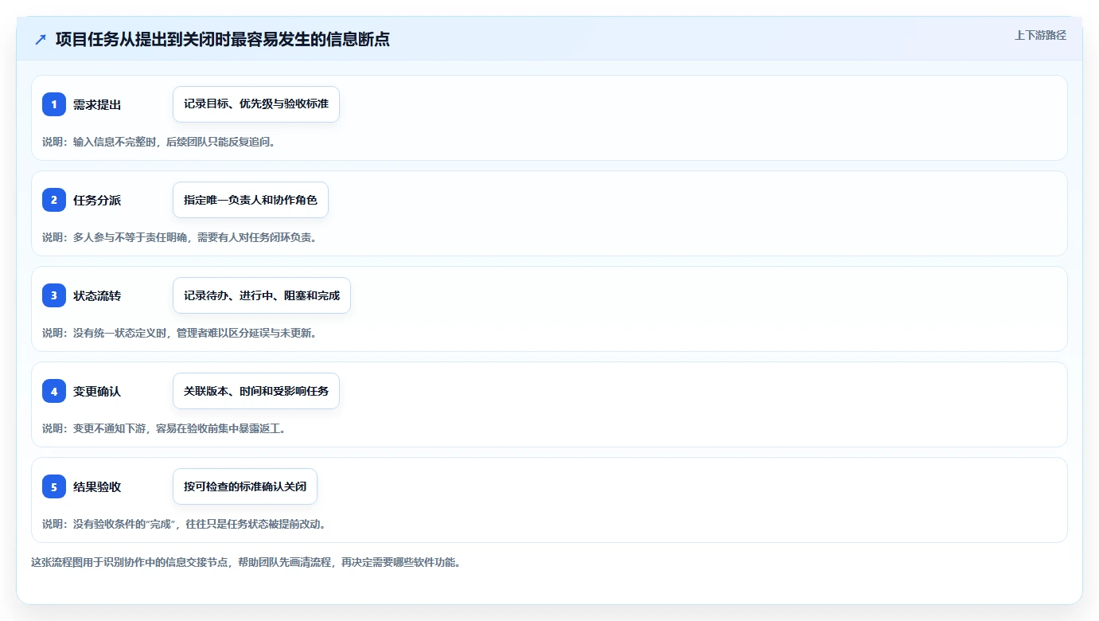Click the footer caption 这张流程图用于识别协作中的信息交接节点
The image size is (1099, 621).
[x=246, y=562]
